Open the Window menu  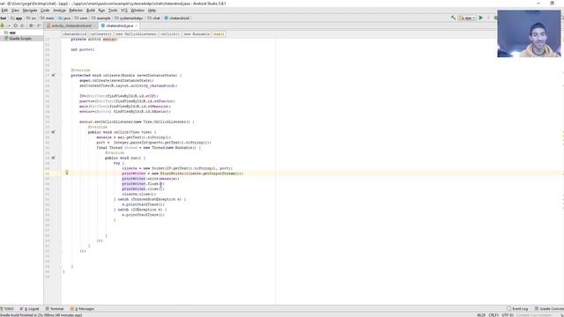click(137, 11)
